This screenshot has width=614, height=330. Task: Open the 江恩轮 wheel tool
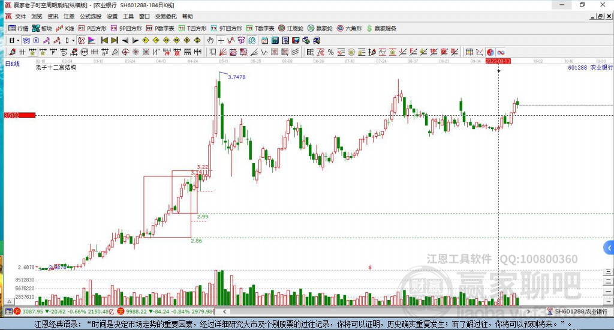coord(291,28)
